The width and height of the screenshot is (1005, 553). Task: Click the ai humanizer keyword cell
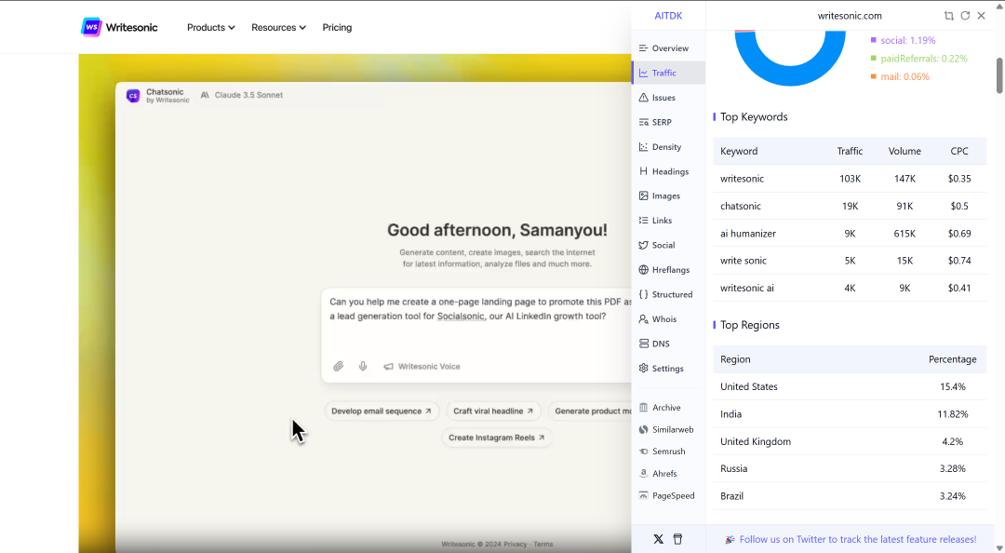[748, 234]
